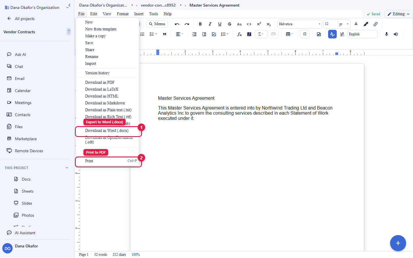Open the Editing mode dropdown
This screenshot has height=258, width=413.
pos(399,14)
